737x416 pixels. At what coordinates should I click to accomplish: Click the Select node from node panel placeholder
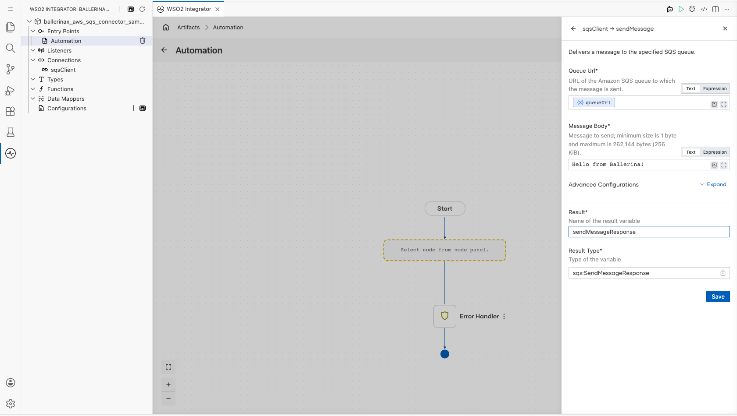(x=445, y=250)
